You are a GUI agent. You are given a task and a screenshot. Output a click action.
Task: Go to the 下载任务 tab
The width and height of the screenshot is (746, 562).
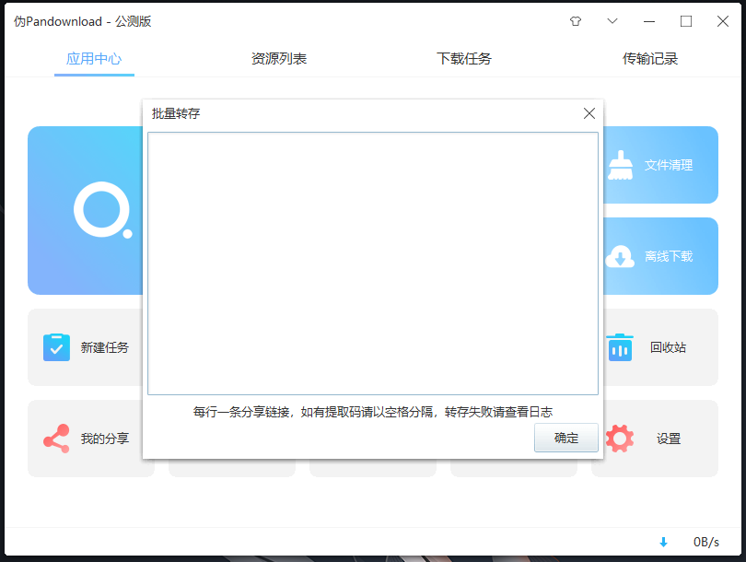(464, 59)
